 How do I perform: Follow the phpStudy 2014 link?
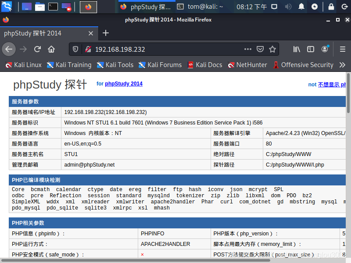(x=124, y=84)
